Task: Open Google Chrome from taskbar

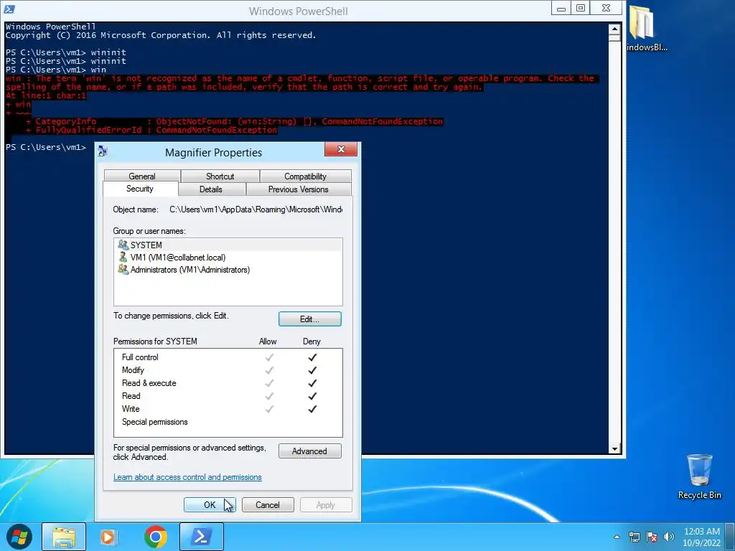Action: 156,537
